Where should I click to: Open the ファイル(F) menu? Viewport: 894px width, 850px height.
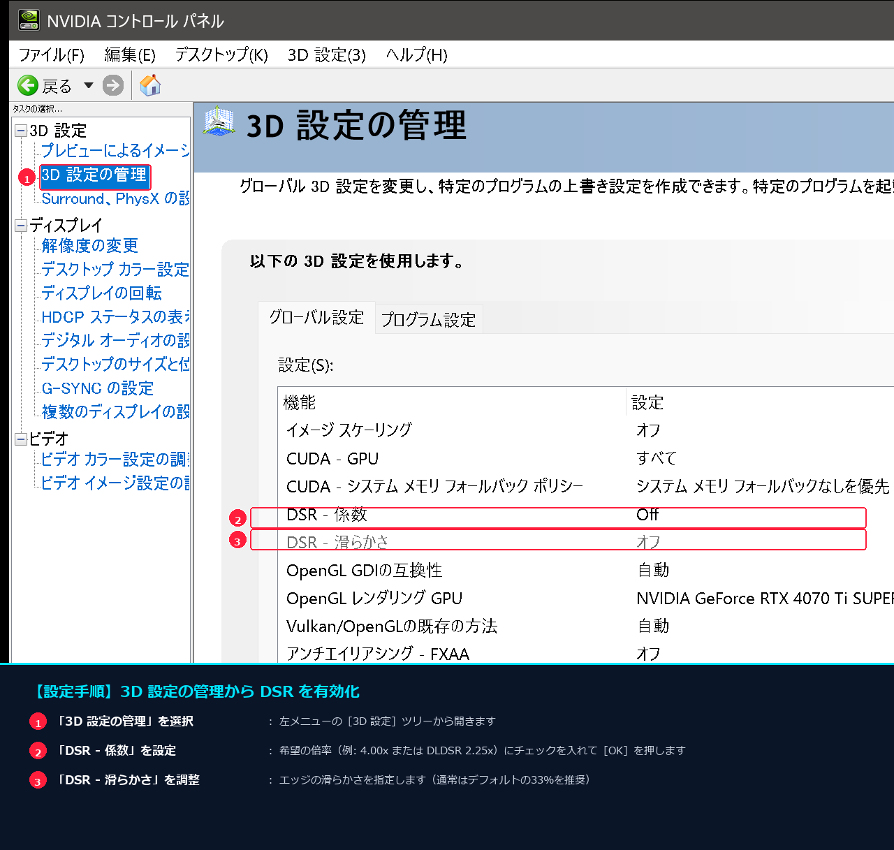pyautogui.click(x=51, y=55)
